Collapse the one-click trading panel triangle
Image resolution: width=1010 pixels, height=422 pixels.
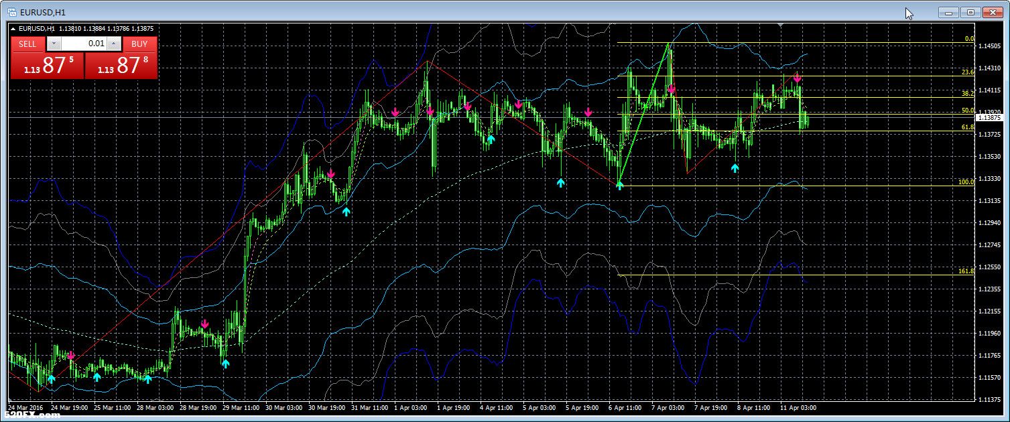(x=13, y=29)
